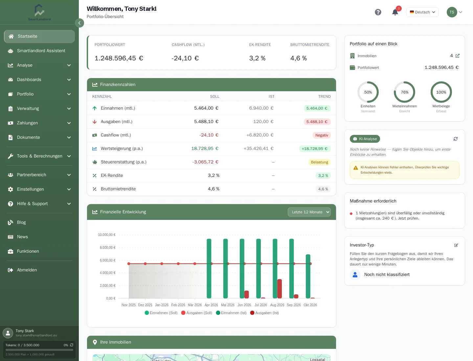Image resolution: width=473 pixels, height=361 pixels.
Task: Open the help question mark icon
Action: tap(378, 12)
